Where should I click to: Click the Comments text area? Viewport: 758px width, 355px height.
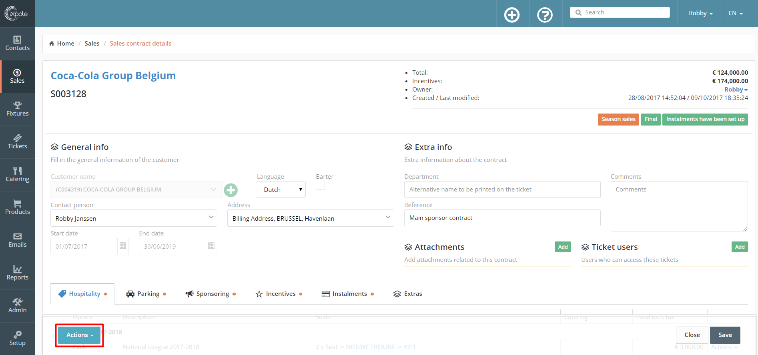[x=679, y=206]
